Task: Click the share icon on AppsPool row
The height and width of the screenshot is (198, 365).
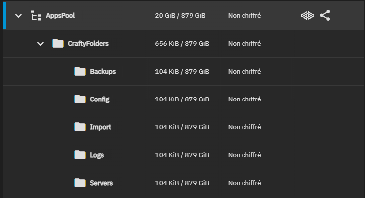Action: coord(325,15)
